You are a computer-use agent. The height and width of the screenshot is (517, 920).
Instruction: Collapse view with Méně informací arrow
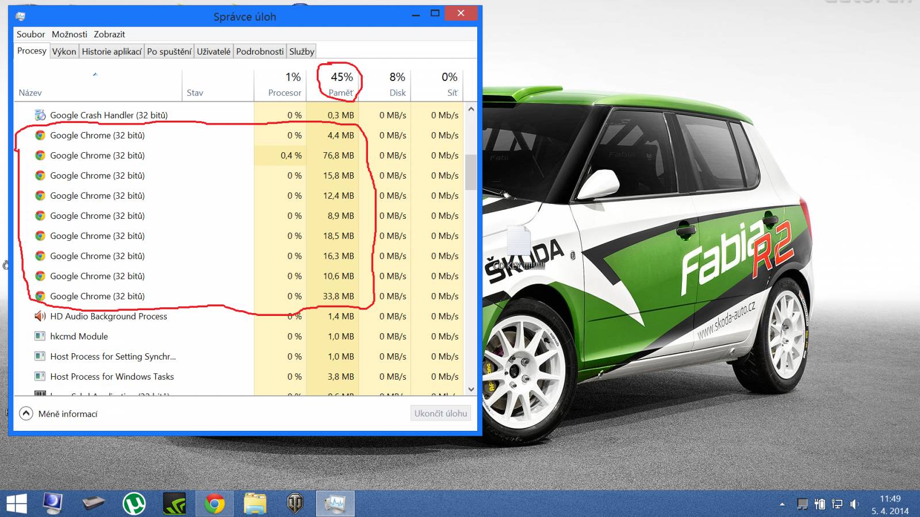coord(26,414)
